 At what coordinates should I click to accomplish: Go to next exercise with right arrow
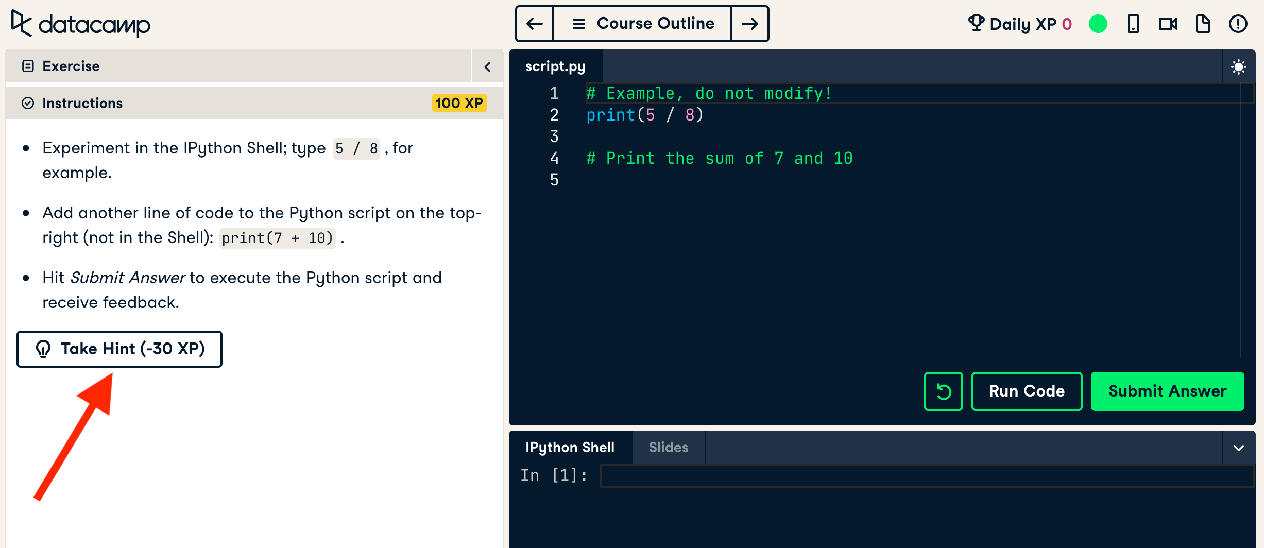pos(749,24)
